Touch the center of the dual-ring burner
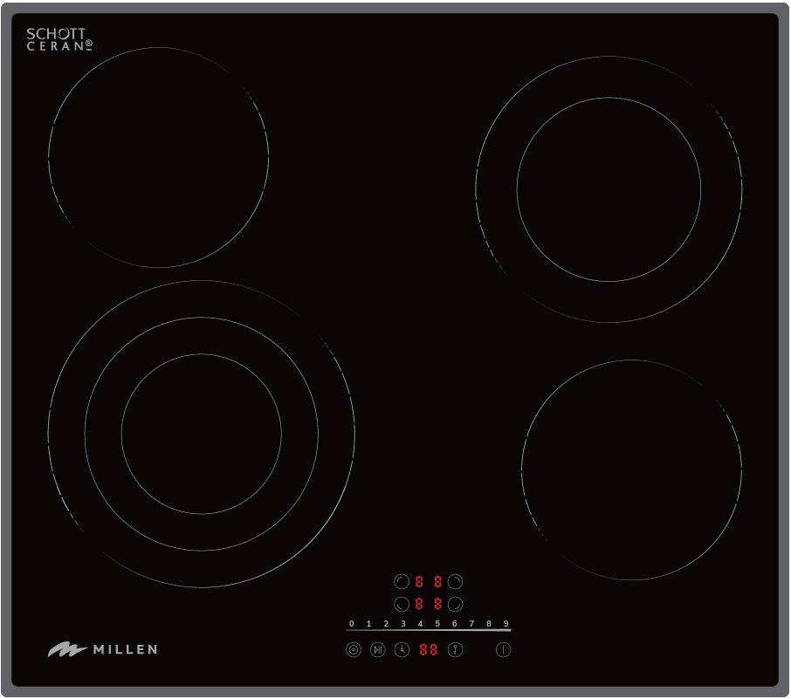 click(x=609, y=189)
